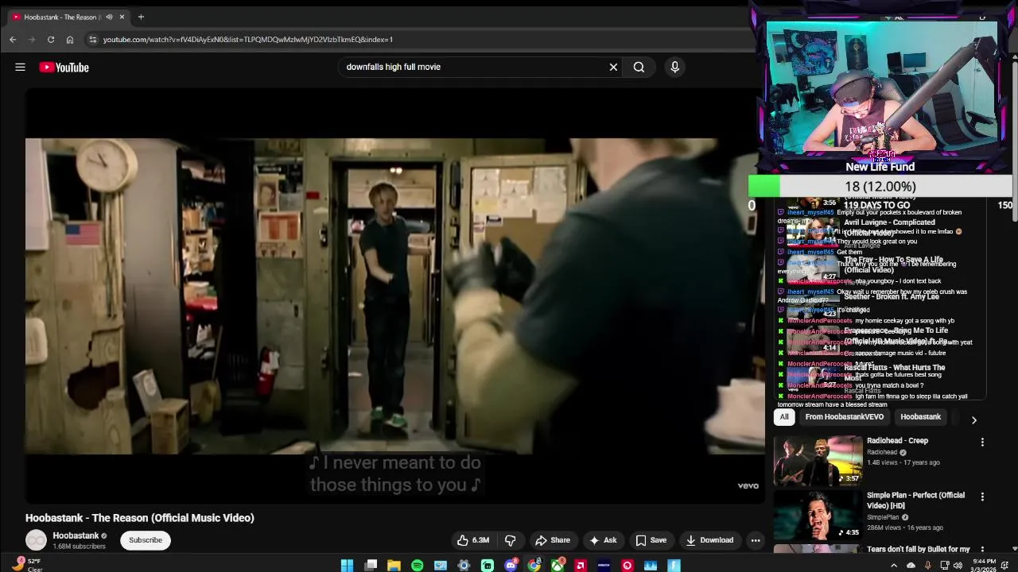Open Task View on the taskbar
The image size is (1018, 572).
point(371,566)
